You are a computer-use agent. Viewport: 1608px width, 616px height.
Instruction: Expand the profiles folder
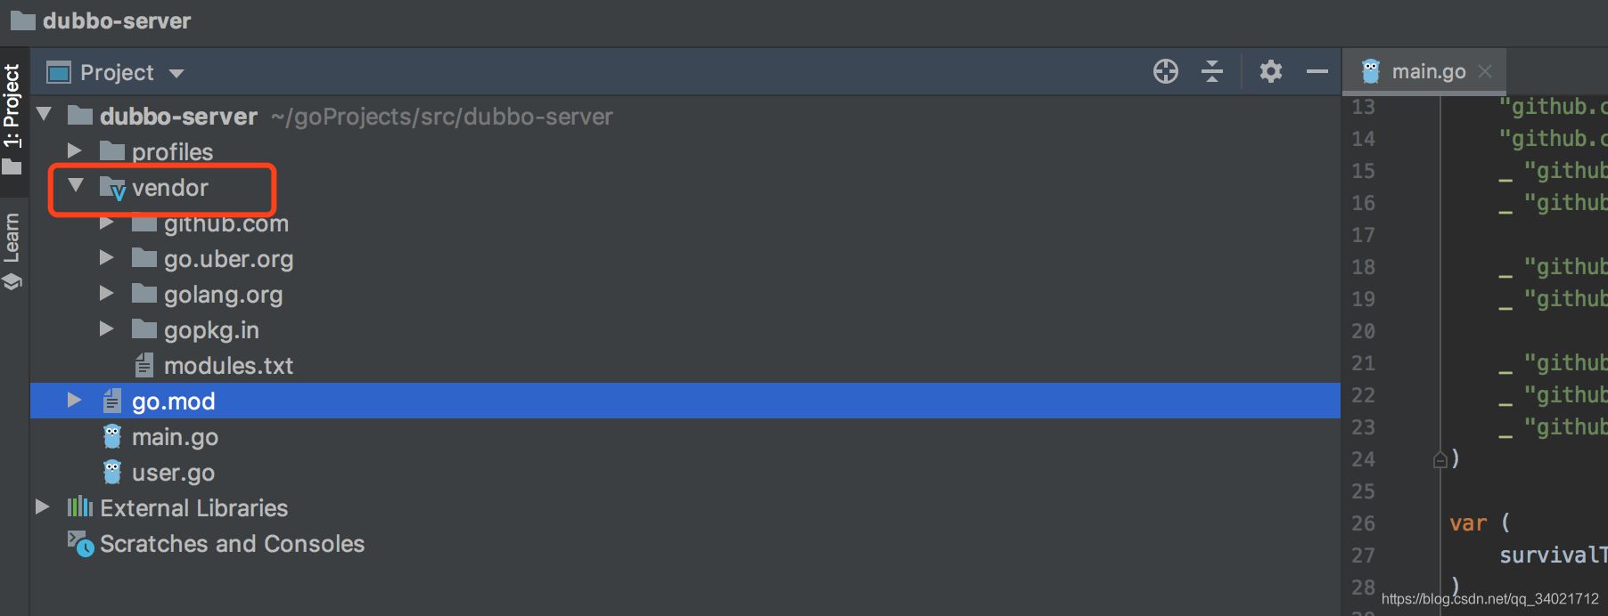tap(75, 151)
